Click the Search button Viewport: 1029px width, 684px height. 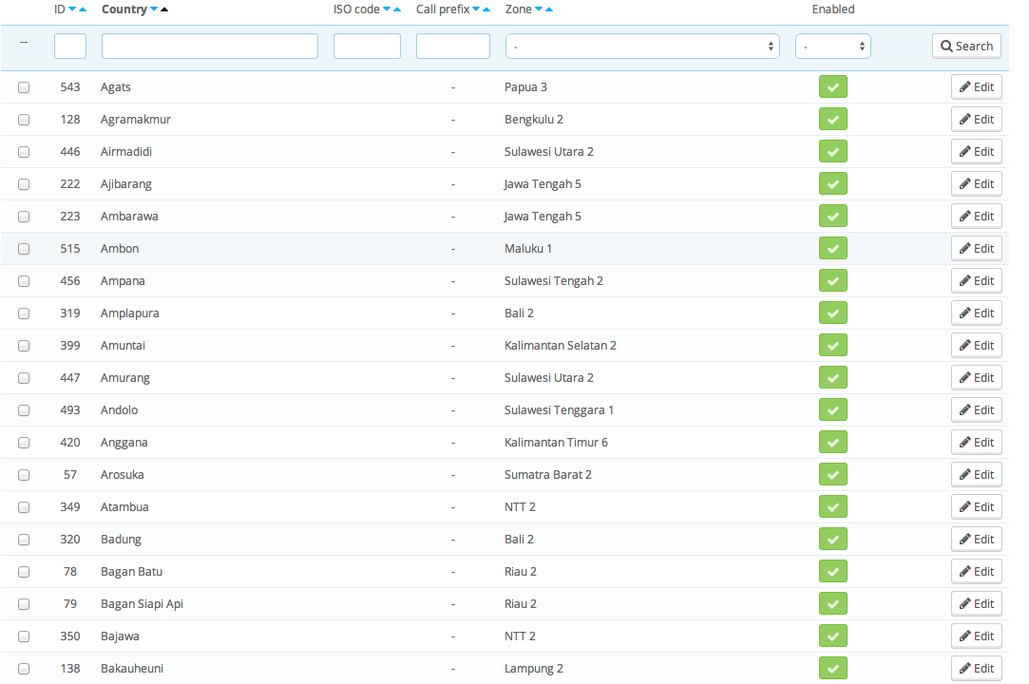point(966,46)
